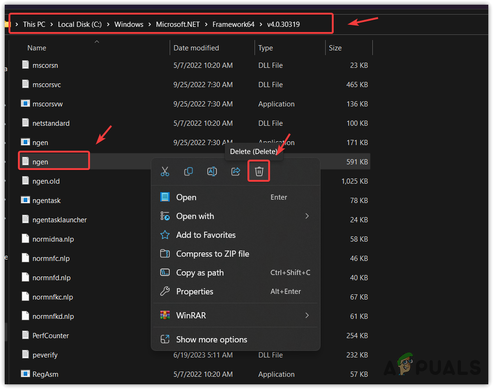Screen dimensions: 493x389
Task: Click the Copy as path icon
Action: pyautogui.click(x=165, y=272)
